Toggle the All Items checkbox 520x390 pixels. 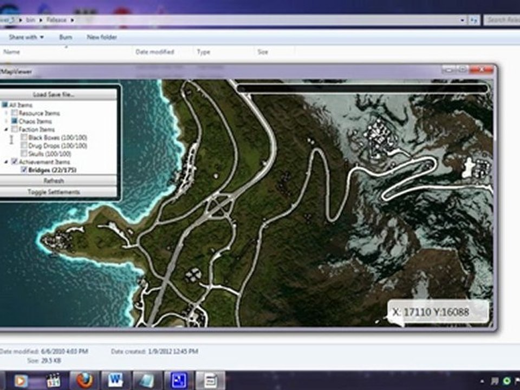(5, 105)
